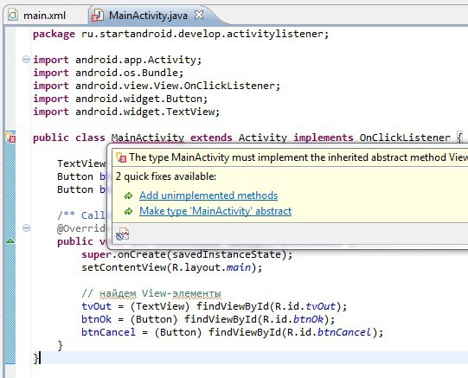Choose "Make type 'MainActivity' abstract" fix

[x=215, y=211]
